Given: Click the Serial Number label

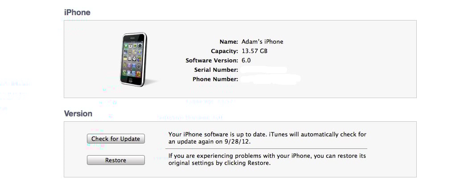Looking at the screenshot, I should click(x=216, y=70).
